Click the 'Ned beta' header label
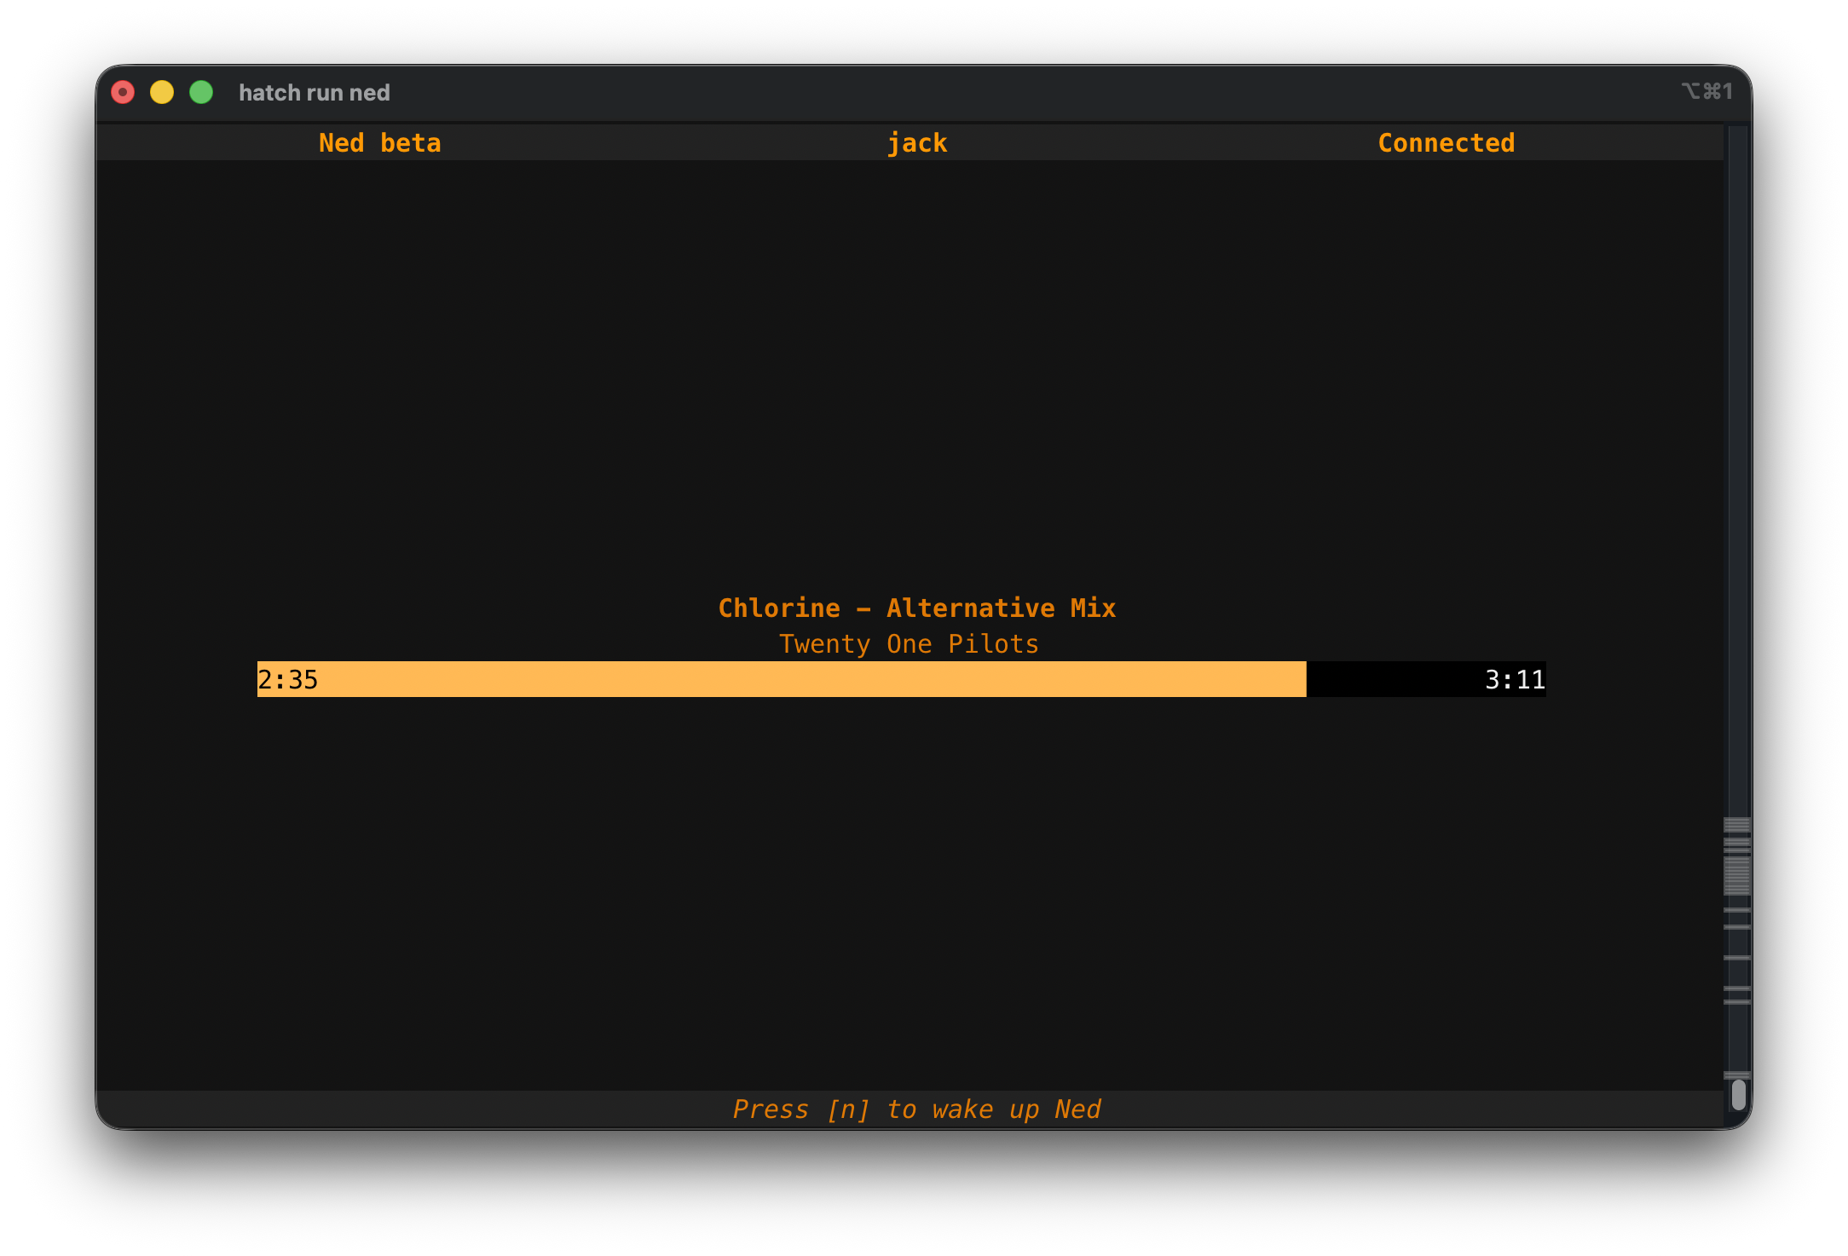Viewport: 1848px width, 1256px height. tap(379, 142)
